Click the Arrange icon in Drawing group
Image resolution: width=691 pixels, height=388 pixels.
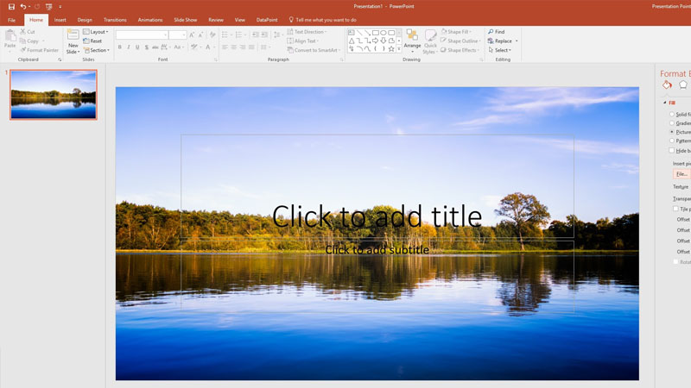tap(412, 40)
